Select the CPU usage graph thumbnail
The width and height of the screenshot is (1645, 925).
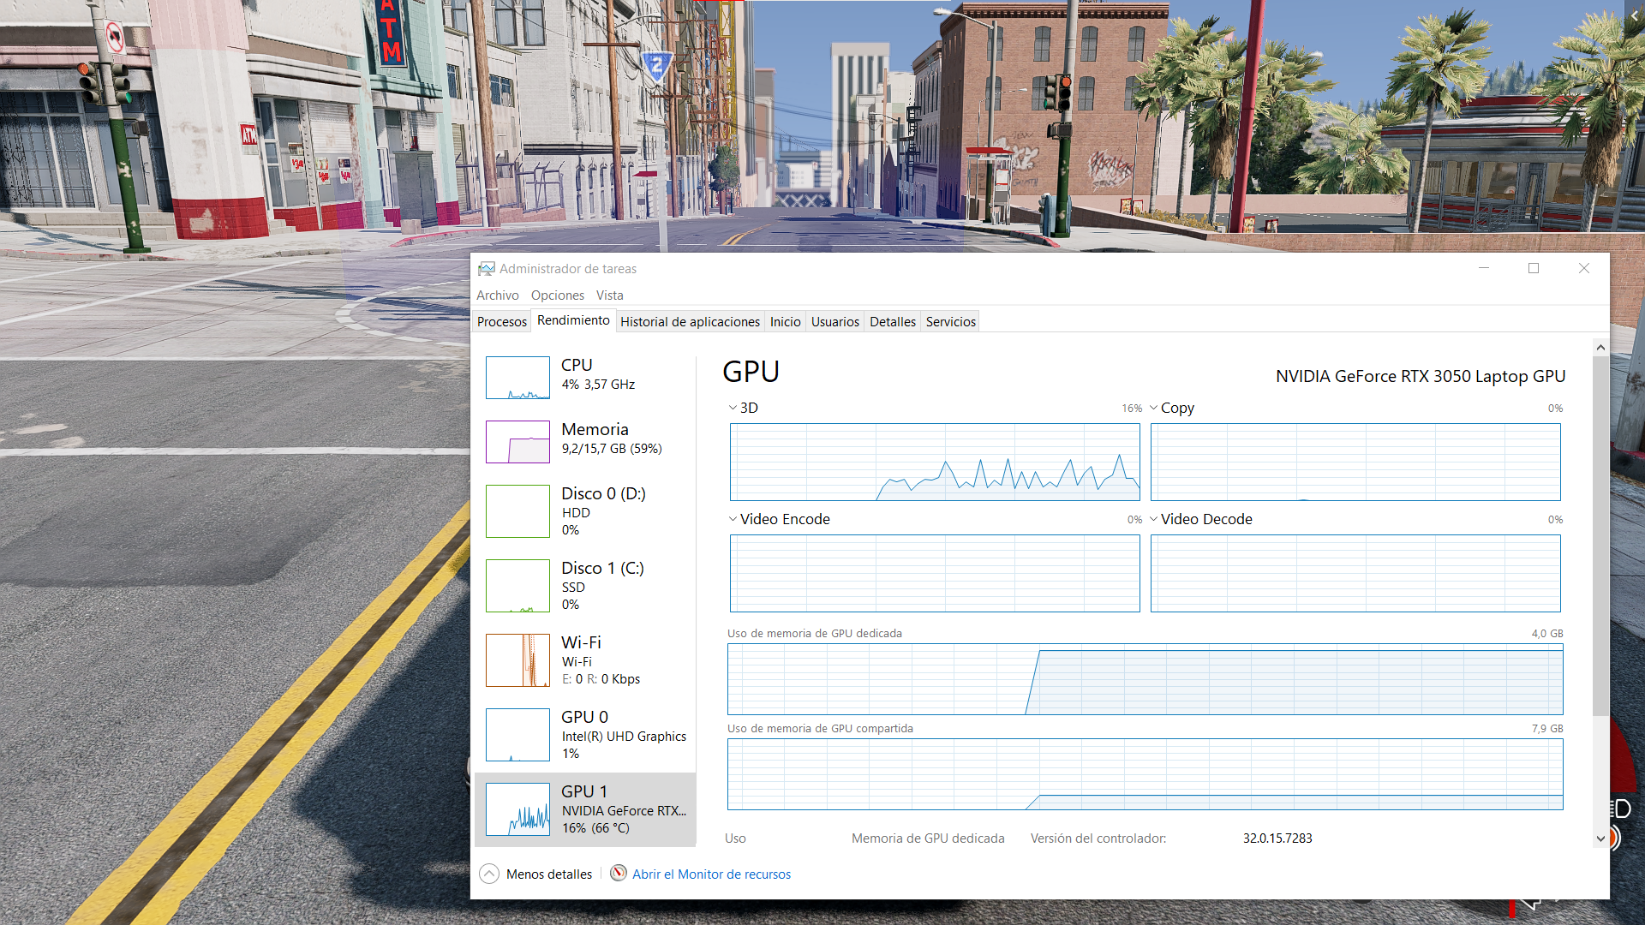point(517,378)
